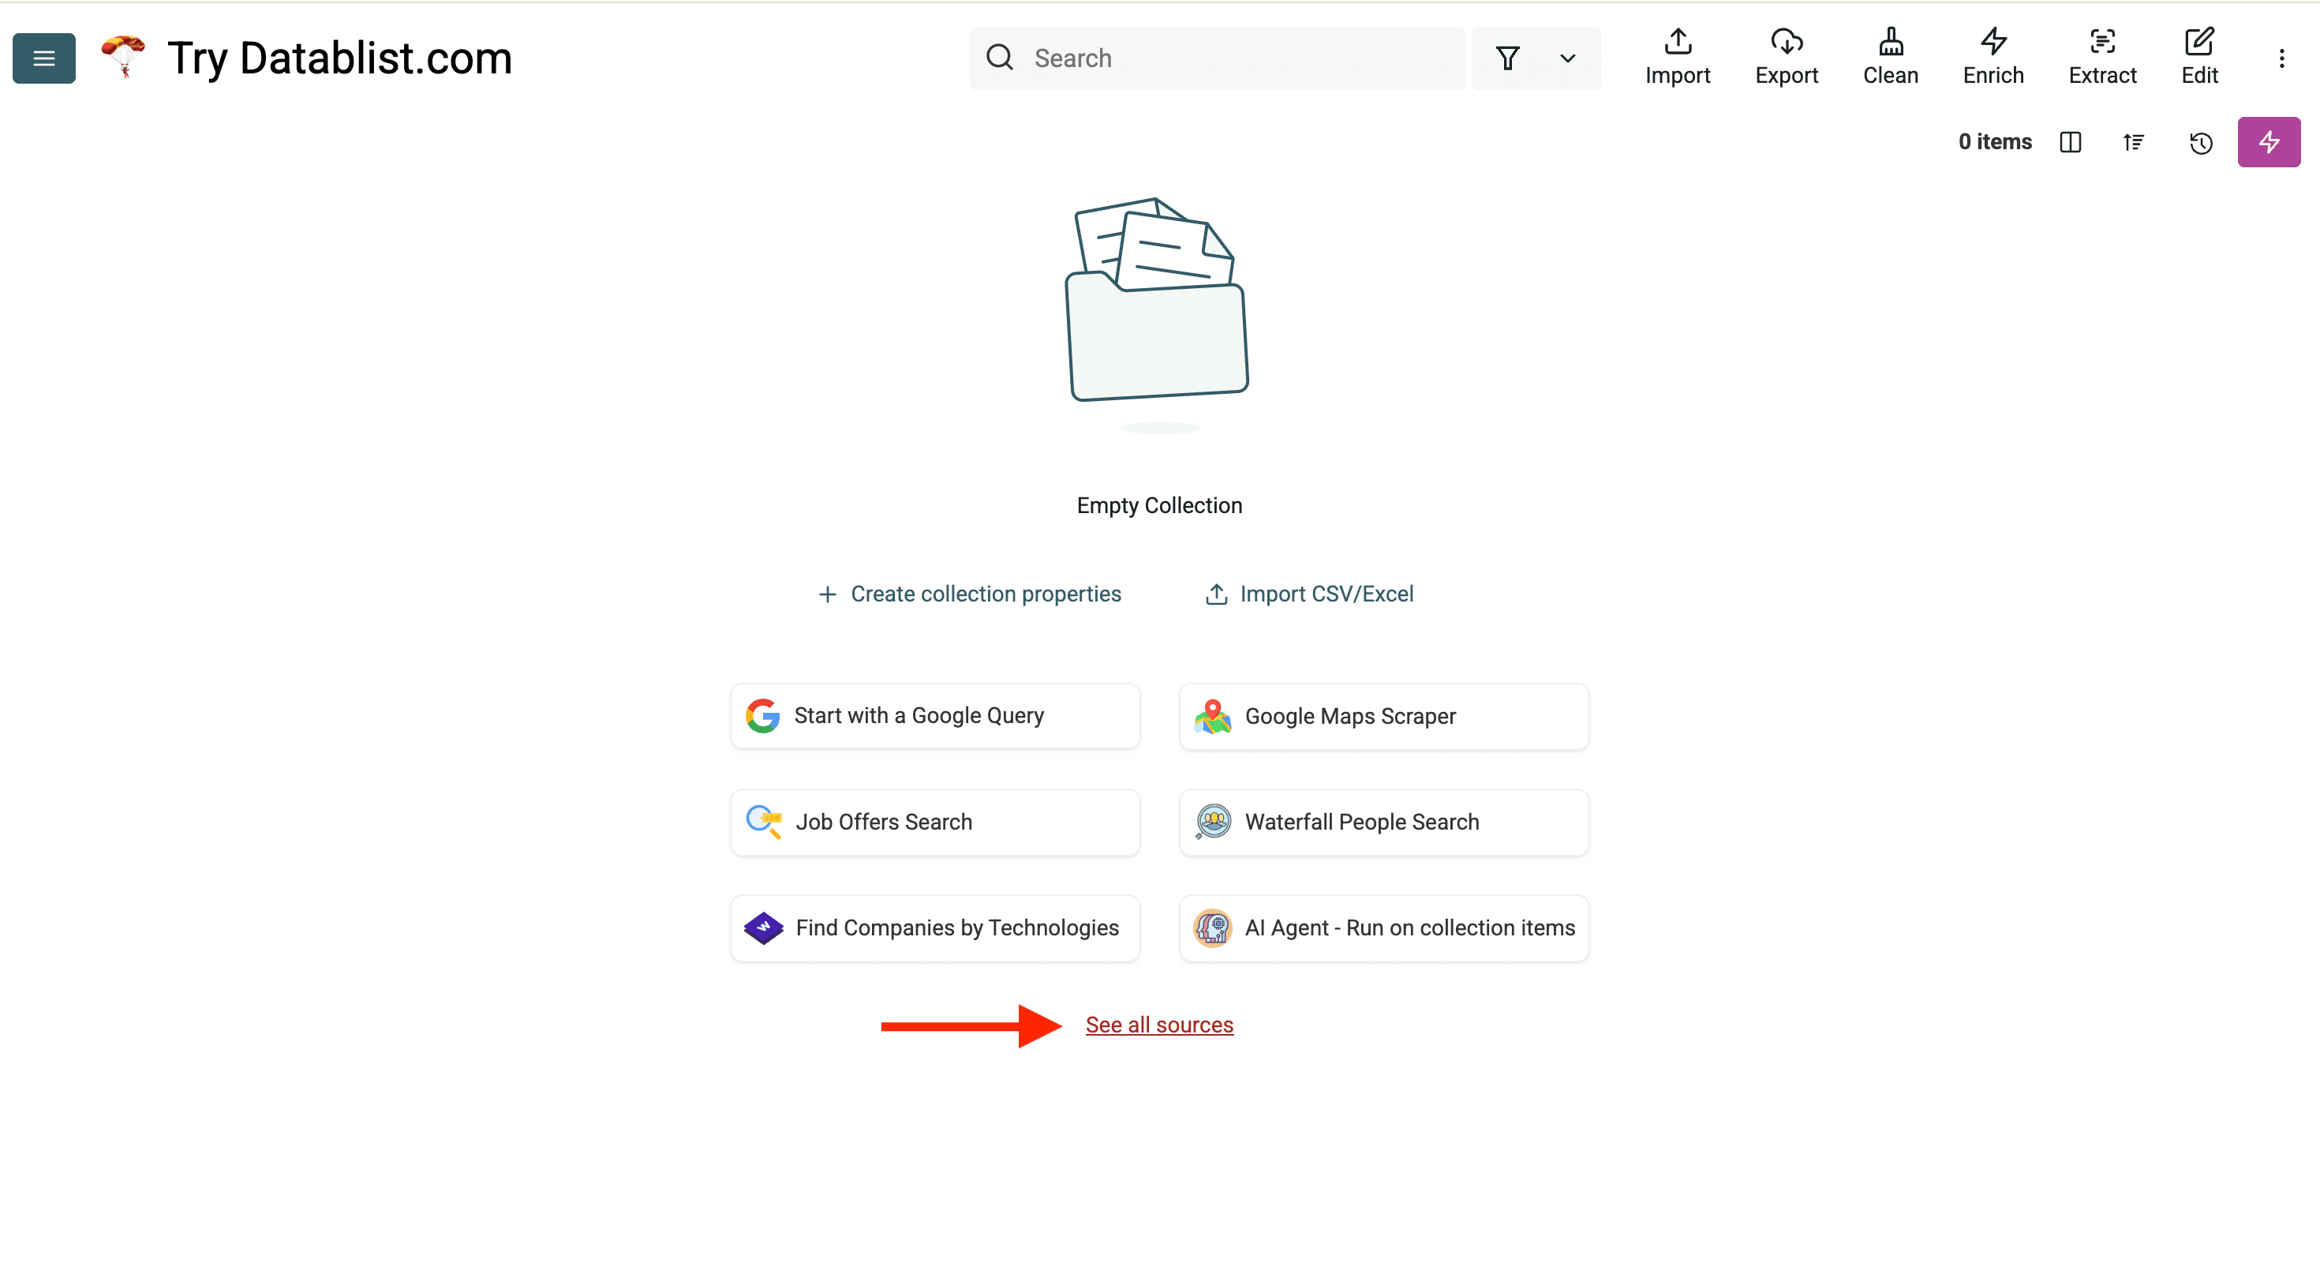Select Waterfall People Search source
The height and width of the screenshot is (1263, 2320).
[1383, 822]
